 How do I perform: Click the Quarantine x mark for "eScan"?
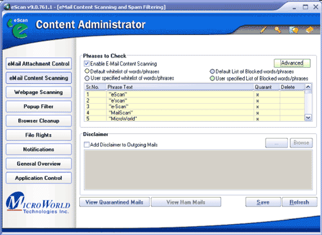pos(258,95)
